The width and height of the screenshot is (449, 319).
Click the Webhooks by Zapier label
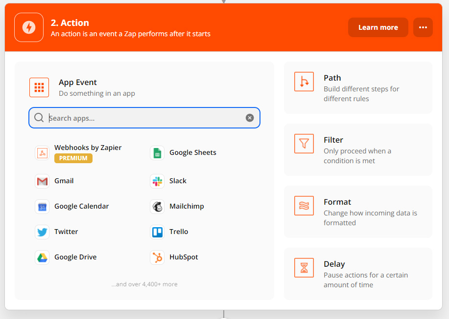tap(88, 148)
